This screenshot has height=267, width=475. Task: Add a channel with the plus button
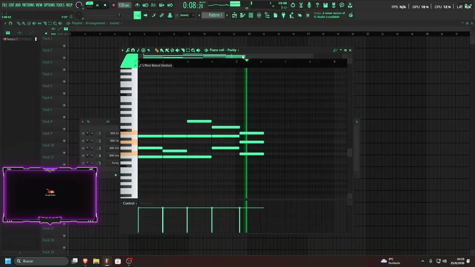(116, 175)
